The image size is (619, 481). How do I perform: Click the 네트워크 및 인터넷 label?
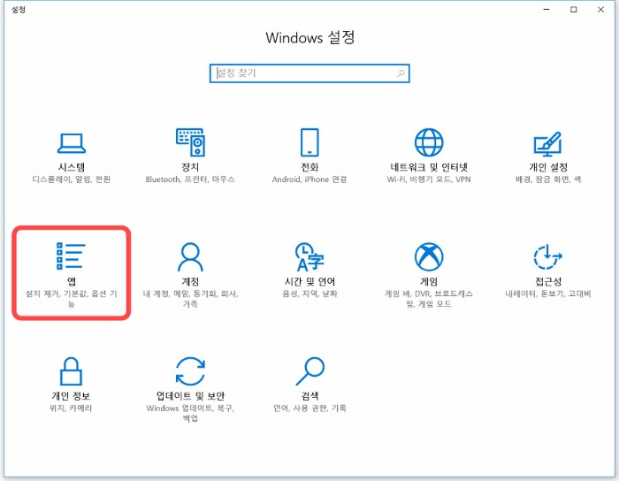click(429, 167)
